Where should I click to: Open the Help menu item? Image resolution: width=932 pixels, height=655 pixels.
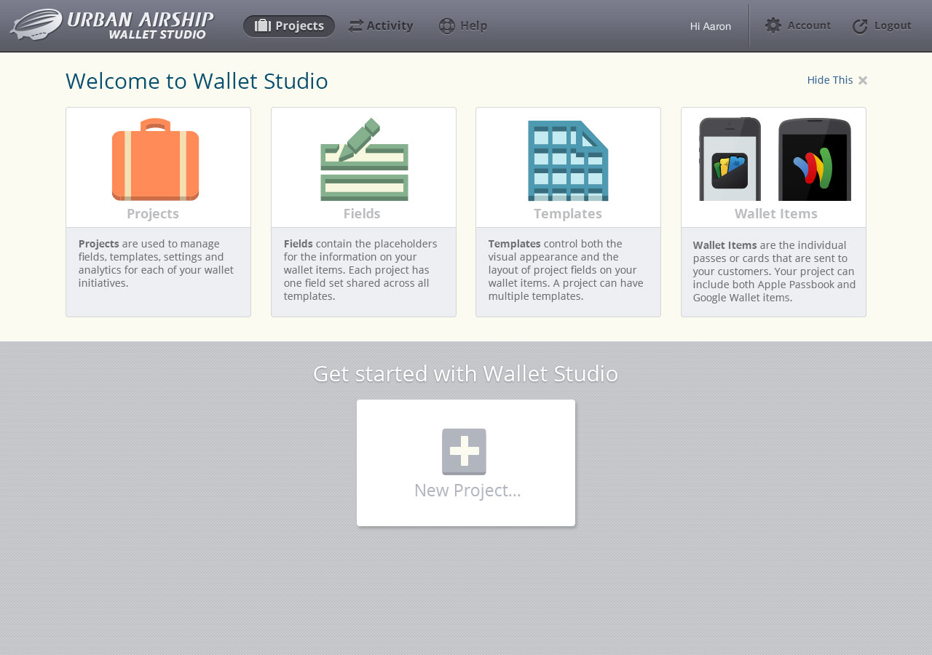click(x=463, y=26)
